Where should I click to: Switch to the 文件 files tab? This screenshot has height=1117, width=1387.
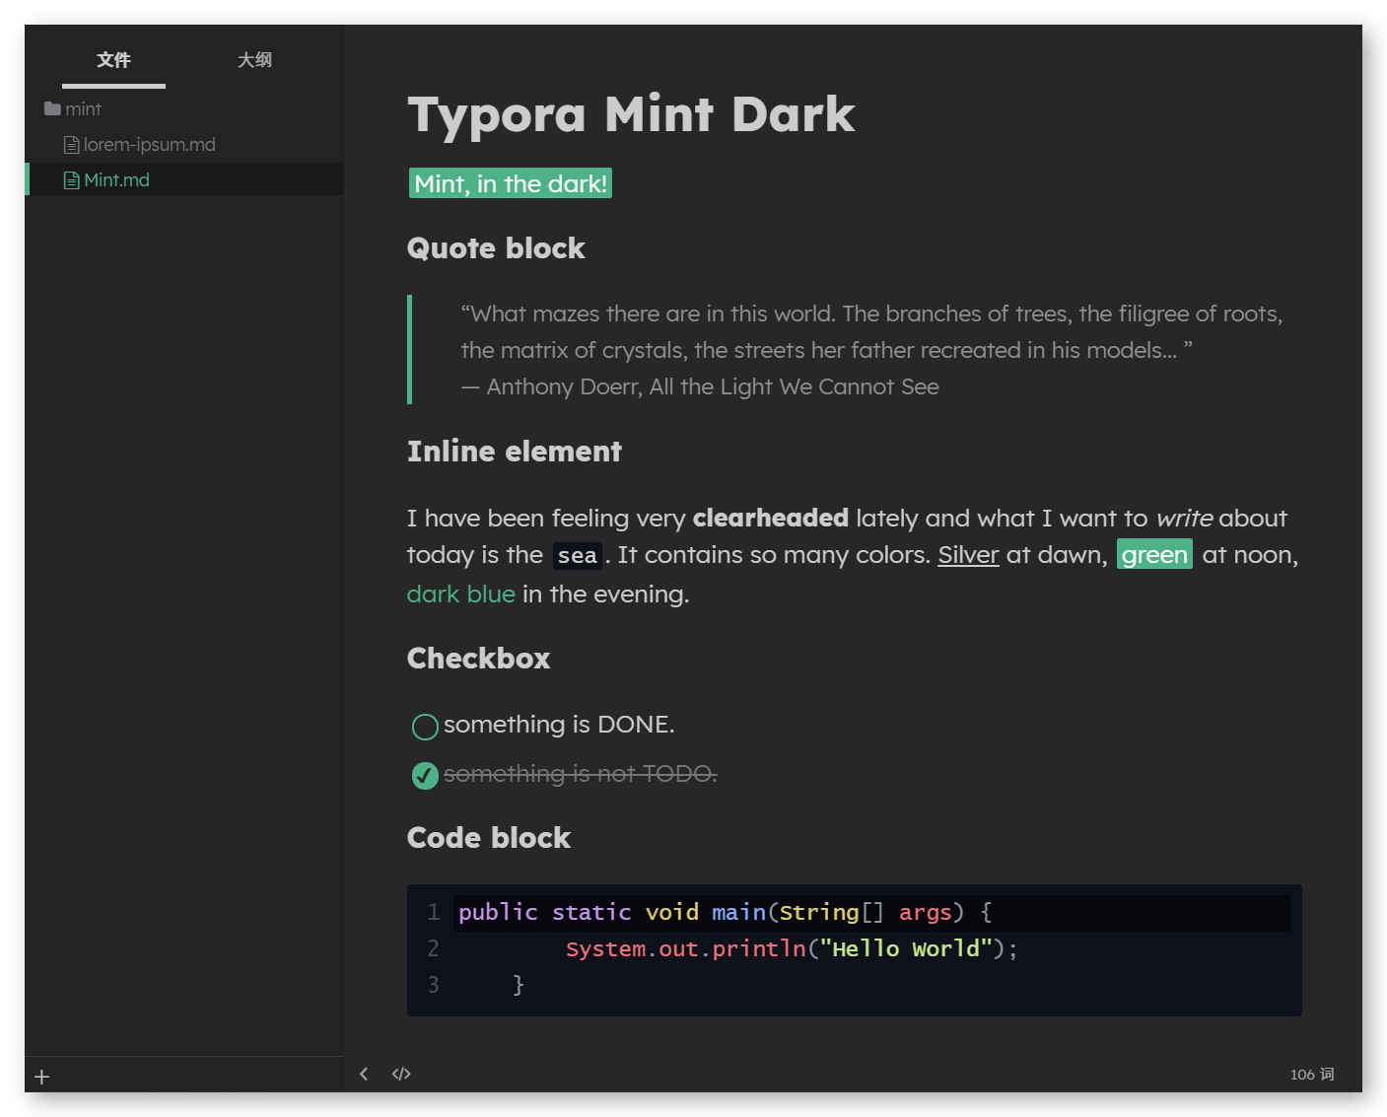click(113, 60)
